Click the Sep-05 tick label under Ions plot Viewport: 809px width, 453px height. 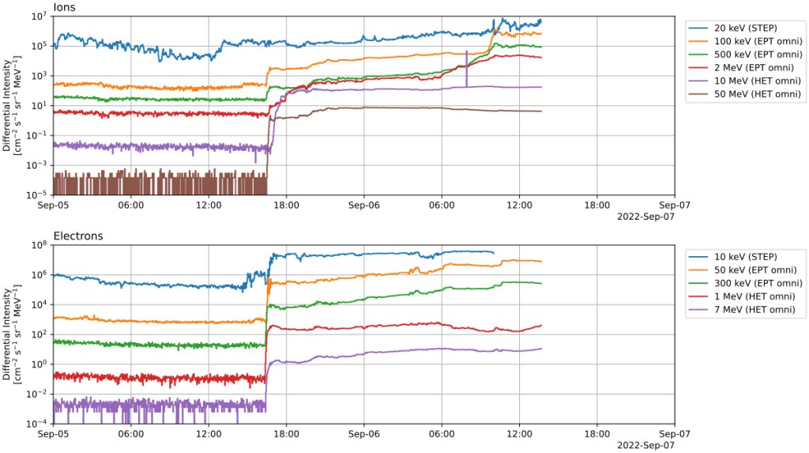tap(53, 206)
